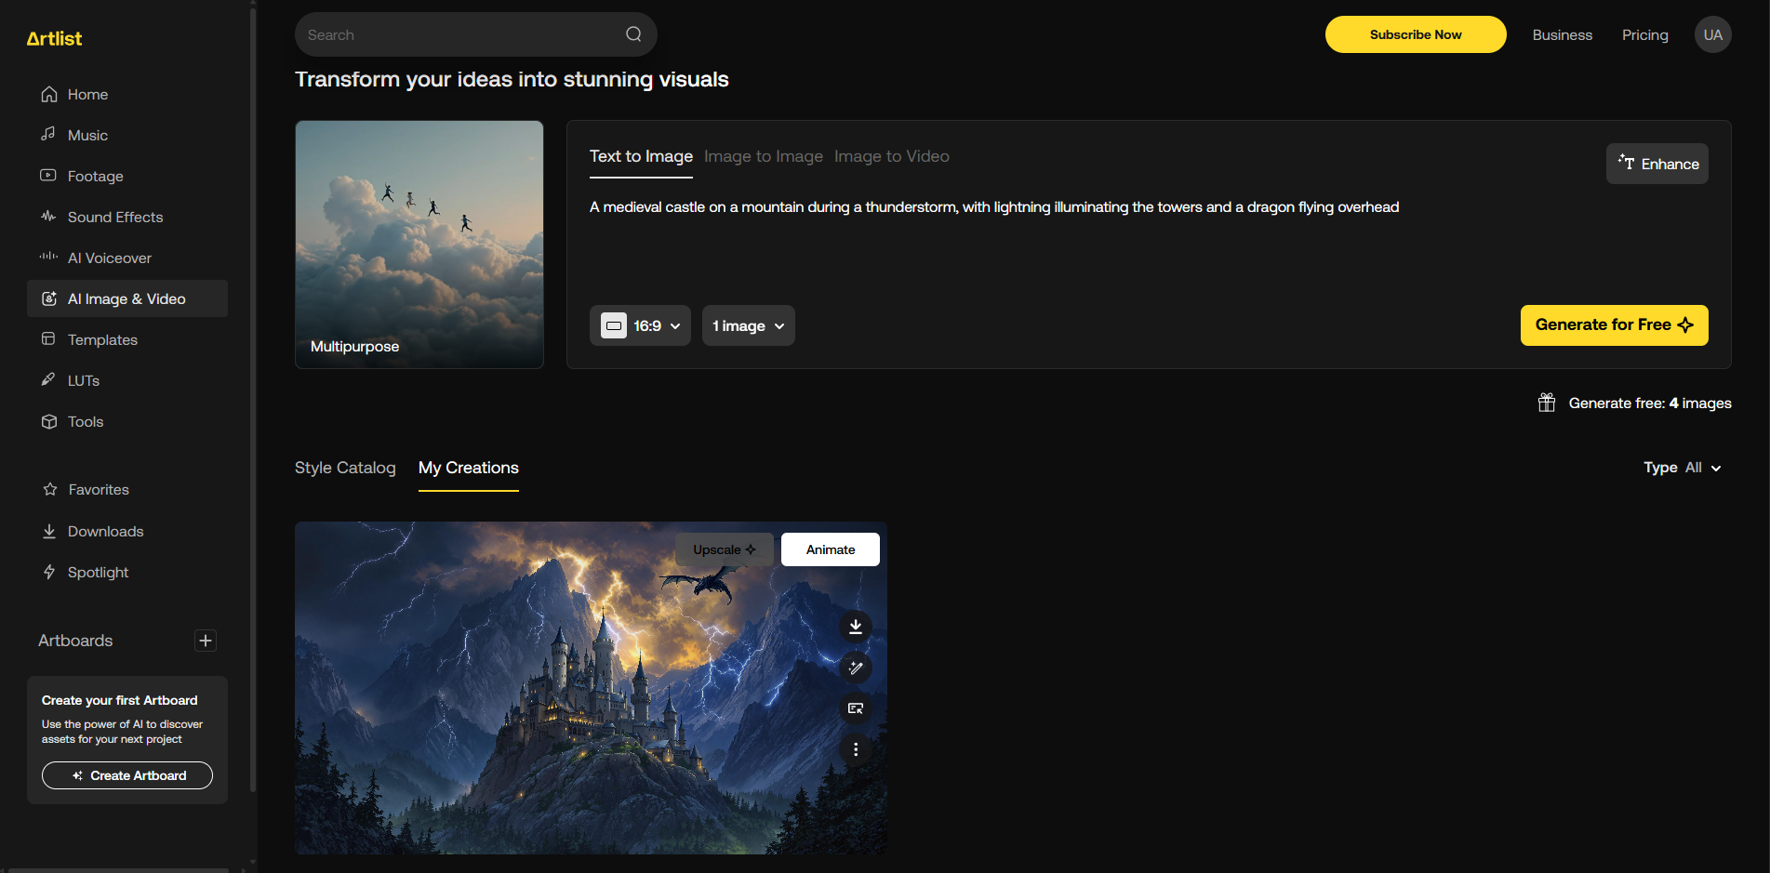
Task: Select the Multipurpose style thumbnail
Action: 419,245
